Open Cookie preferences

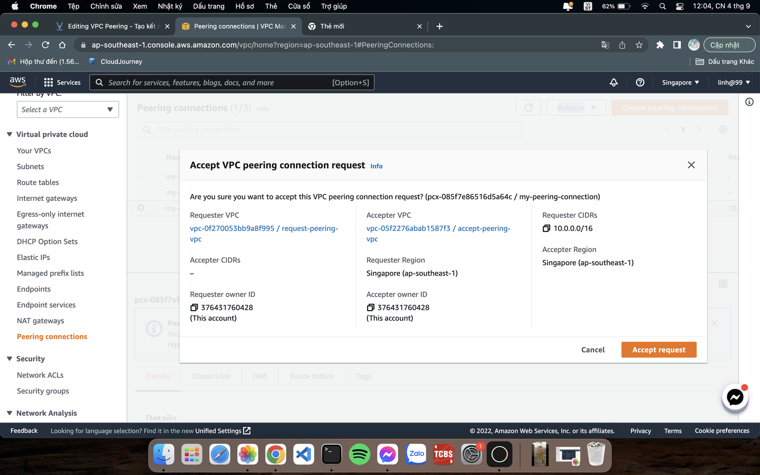tap(722, 431)
